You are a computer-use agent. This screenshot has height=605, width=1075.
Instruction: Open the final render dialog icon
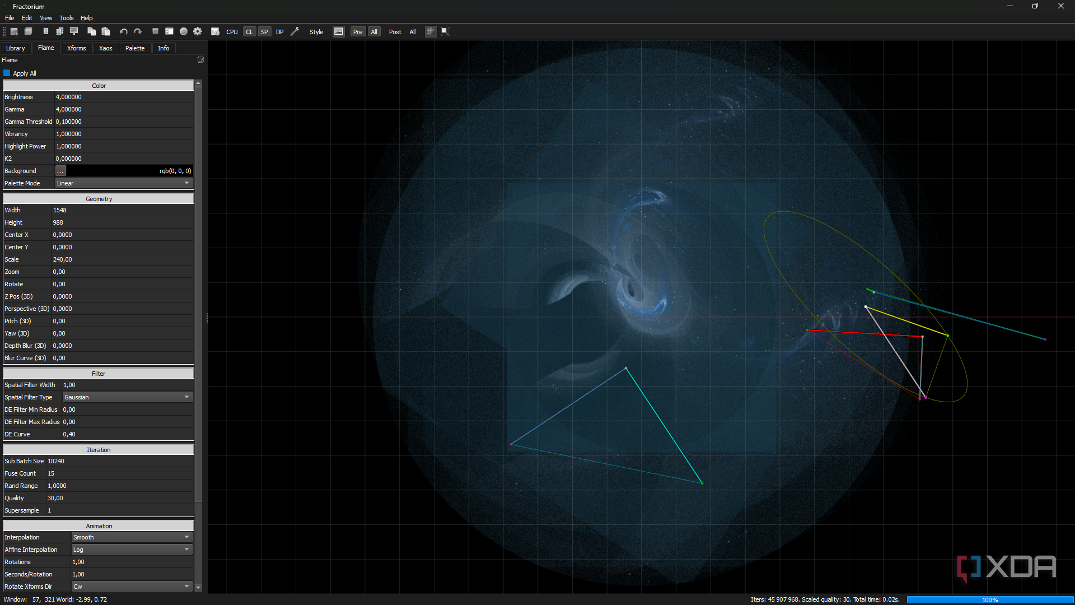pos(169,32)
